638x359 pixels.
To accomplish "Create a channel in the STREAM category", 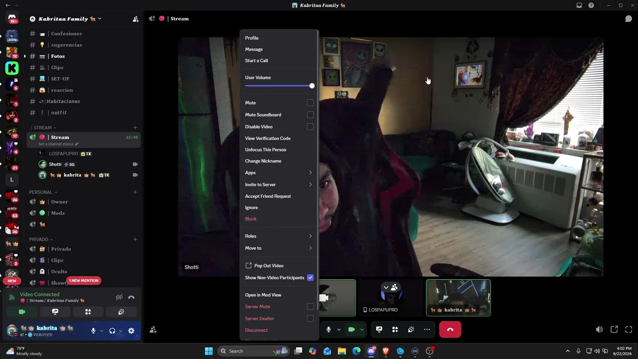I will (135, 128).
